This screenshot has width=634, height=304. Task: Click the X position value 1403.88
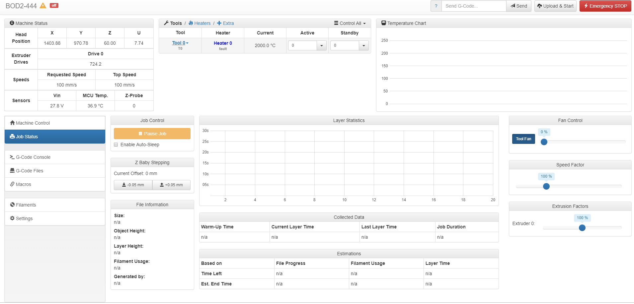click(x=52, y=43)
